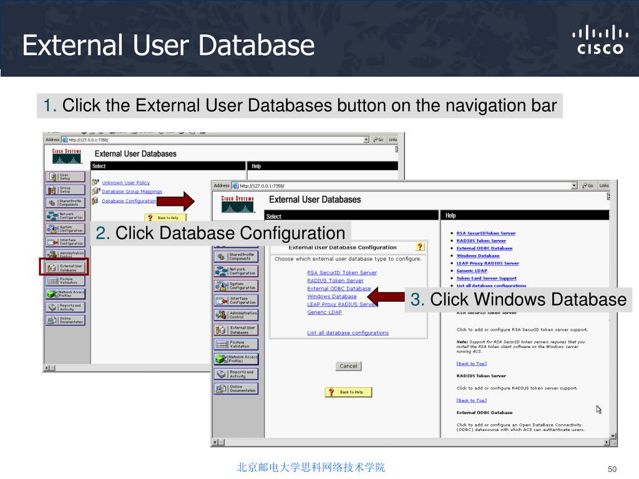This screenshot has height=479, width=639.
Task: Open Generic LDAP help topic link
Action: point(472,271)
